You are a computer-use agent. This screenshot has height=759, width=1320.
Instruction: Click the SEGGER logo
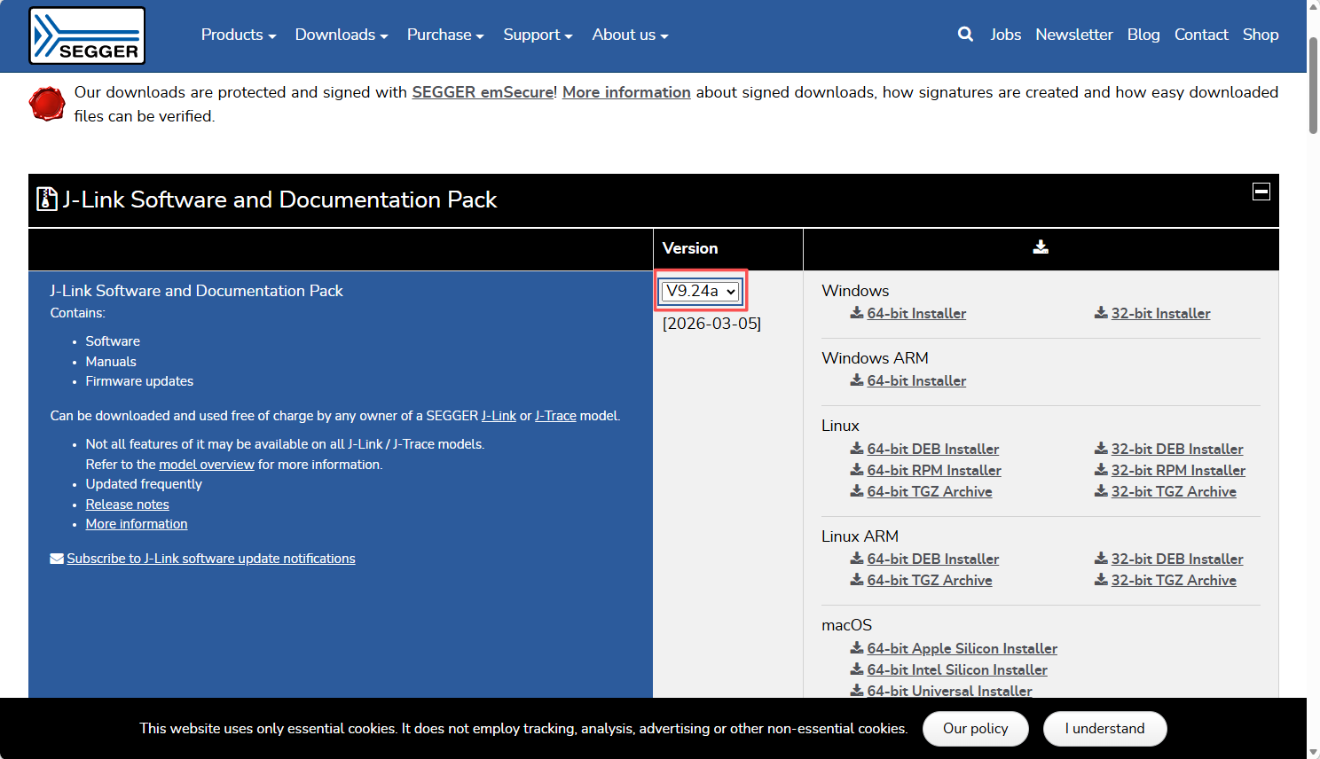tap(87, 35)
